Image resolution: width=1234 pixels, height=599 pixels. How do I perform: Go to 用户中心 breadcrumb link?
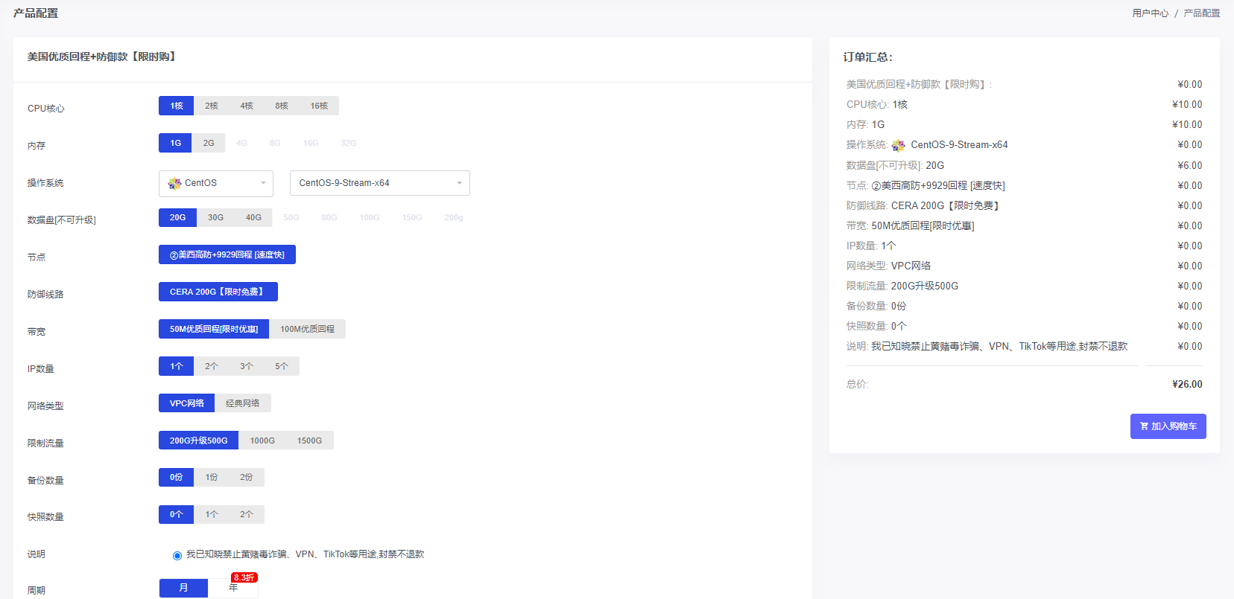(1150, 13)
